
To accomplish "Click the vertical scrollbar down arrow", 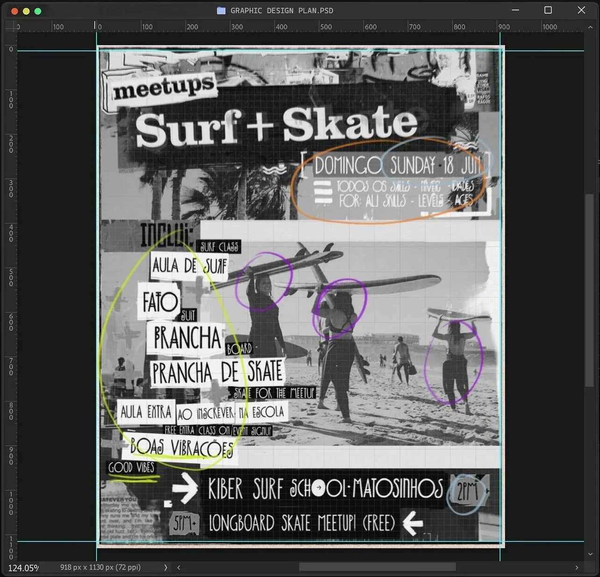I will 590,554.
